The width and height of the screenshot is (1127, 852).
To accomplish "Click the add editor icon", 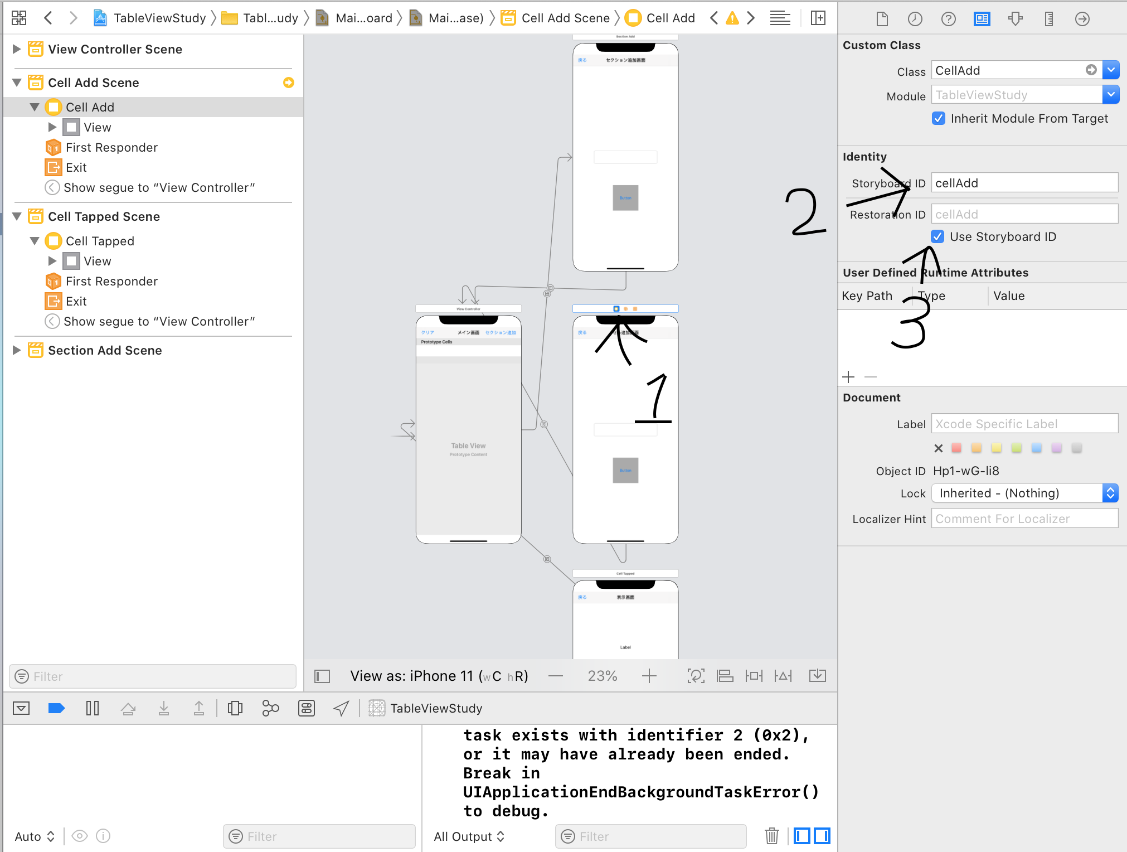I will click(818, 18).
